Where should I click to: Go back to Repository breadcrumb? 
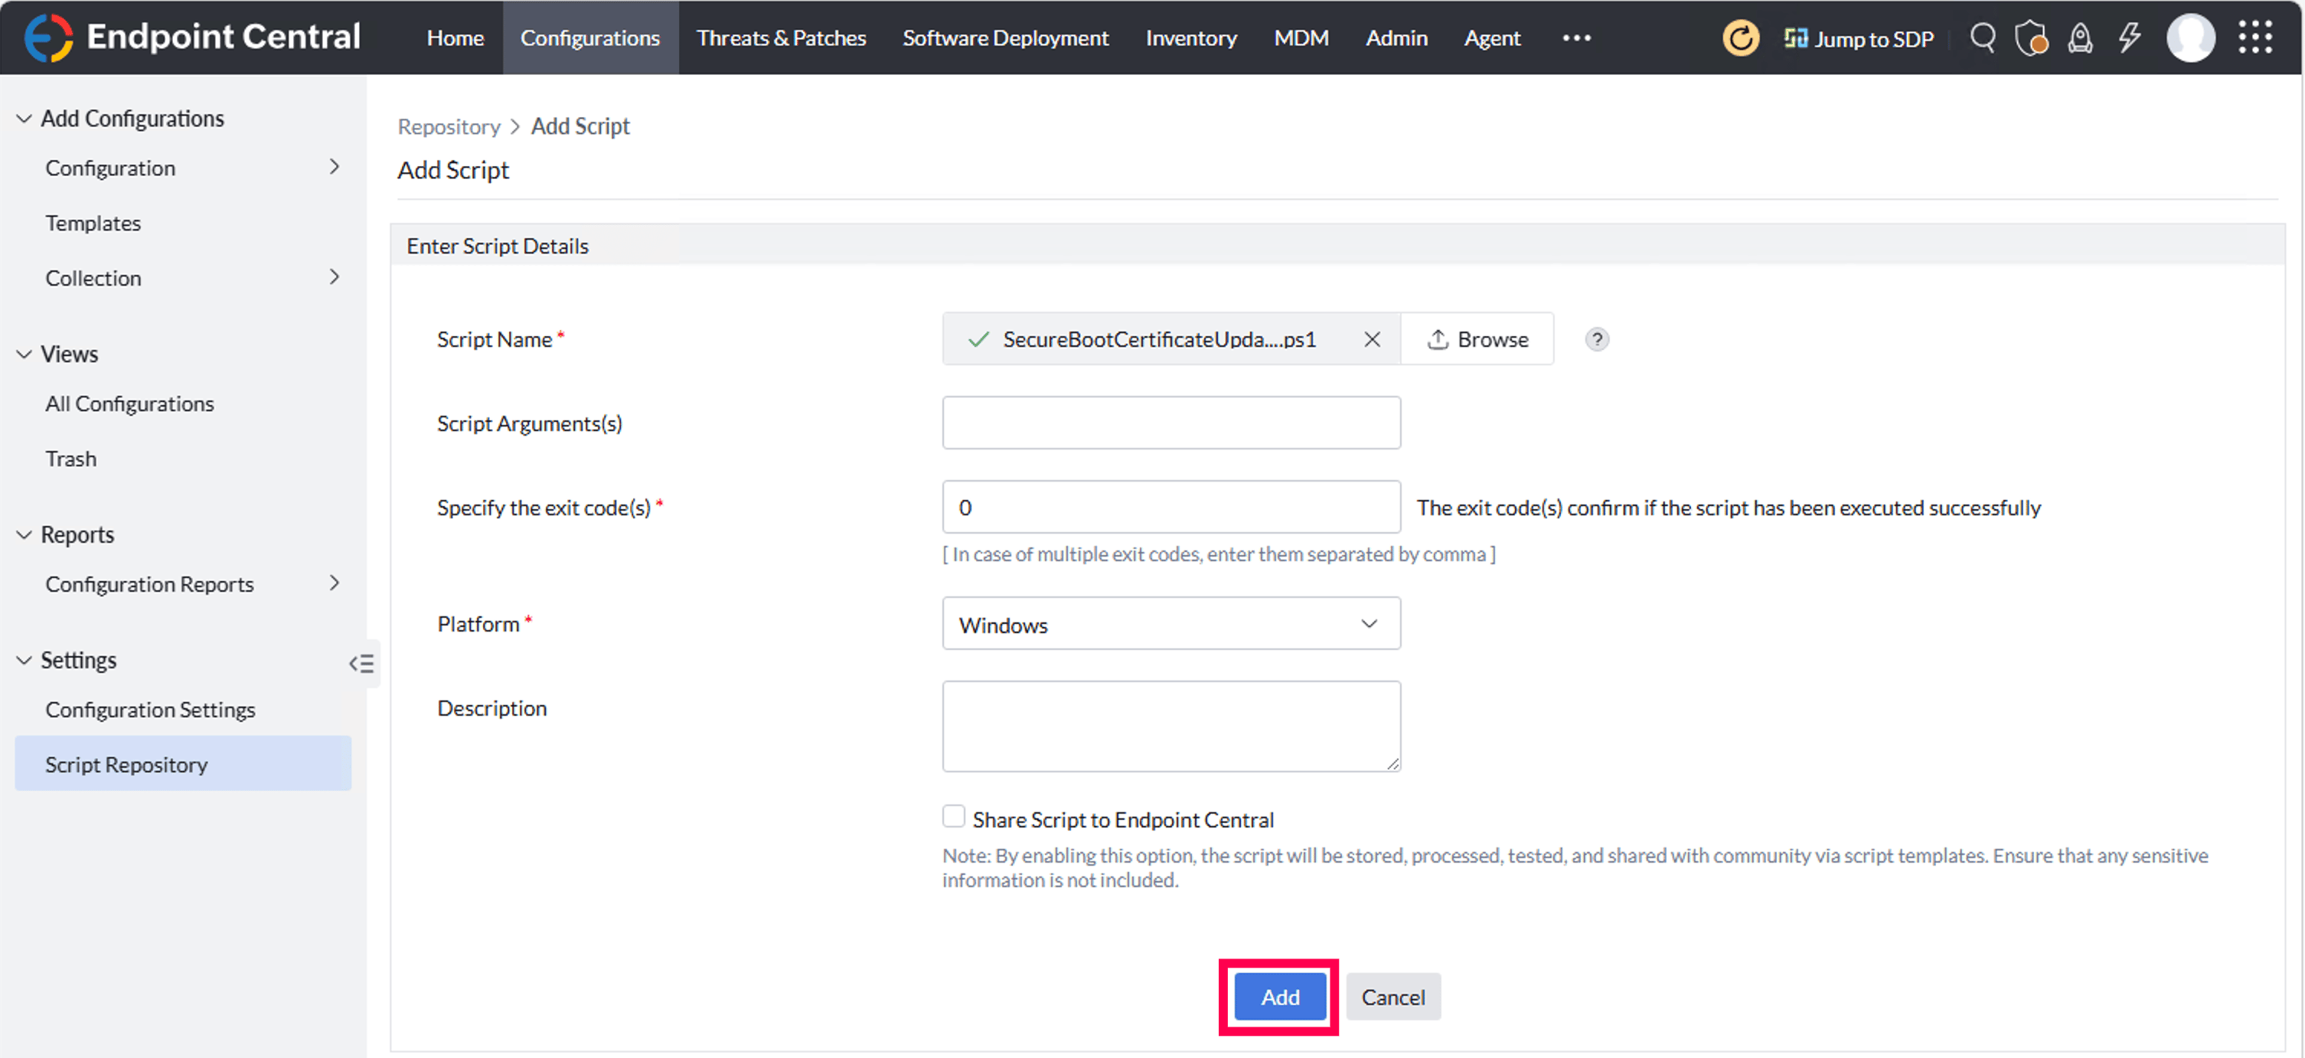pyautogui.click(x=449, y=126)
